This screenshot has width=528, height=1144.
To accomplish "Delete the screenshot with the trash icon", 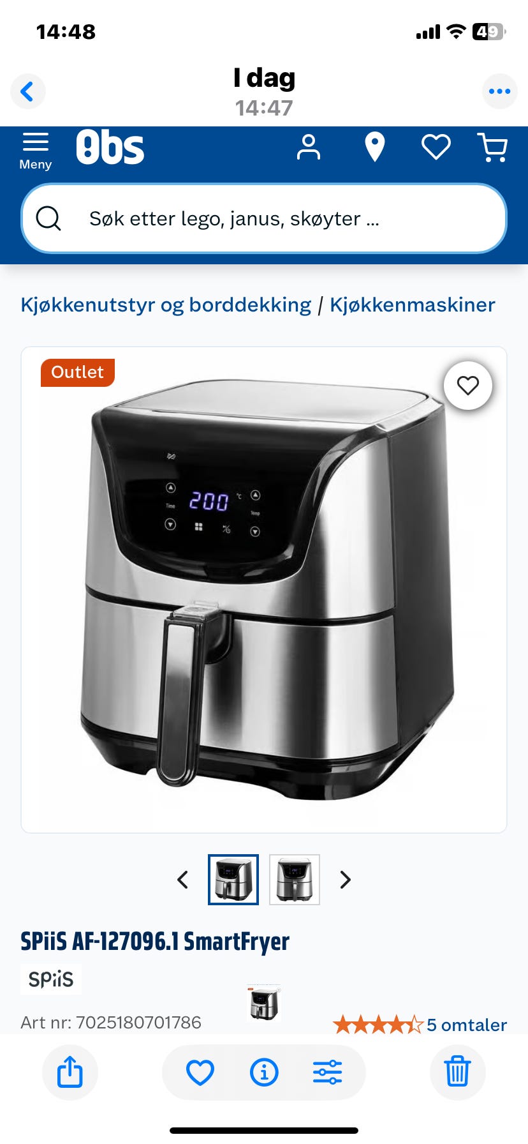I will point(457,1072).
